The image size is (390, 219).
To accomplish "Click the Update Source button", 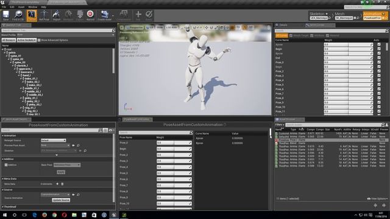I will coord(61,200).
